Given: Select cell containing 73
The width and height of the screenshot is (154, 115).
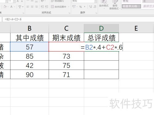Looking at the screenshot, I should 66,56.
